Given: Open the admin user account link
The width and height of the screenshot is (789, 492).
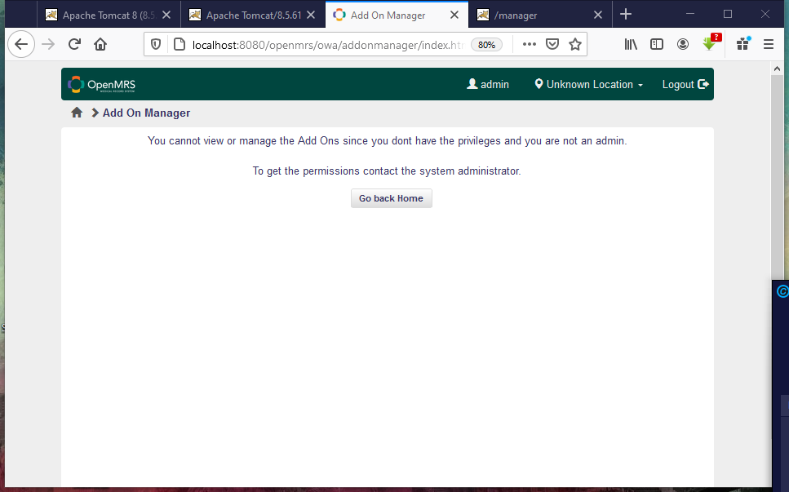Looking at the screenshot, I should [x=488, y=85].
